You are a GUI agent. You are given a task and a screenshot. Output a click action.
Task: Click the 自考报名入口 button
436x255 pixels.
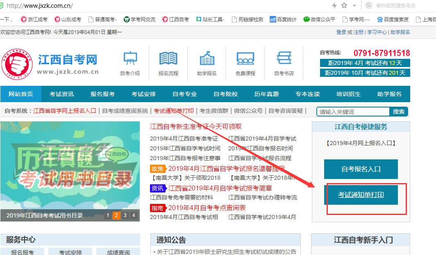click(361, 169)
